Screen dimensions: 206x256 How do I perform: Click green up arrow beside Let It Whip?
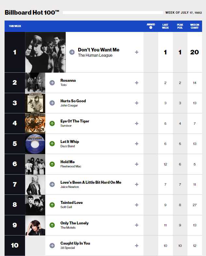(x=52, y=144)
